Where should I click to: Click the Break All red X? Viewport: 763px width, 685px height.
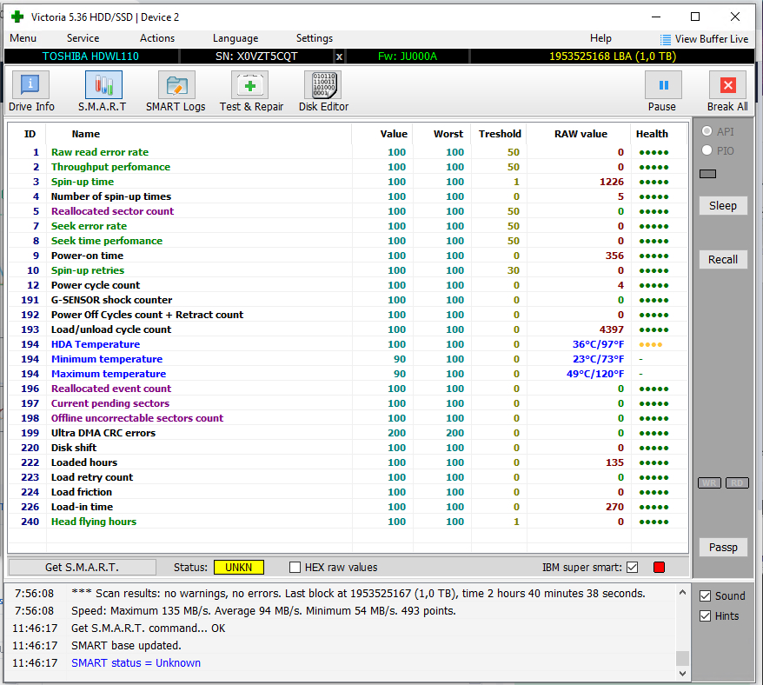coord(727,85)
